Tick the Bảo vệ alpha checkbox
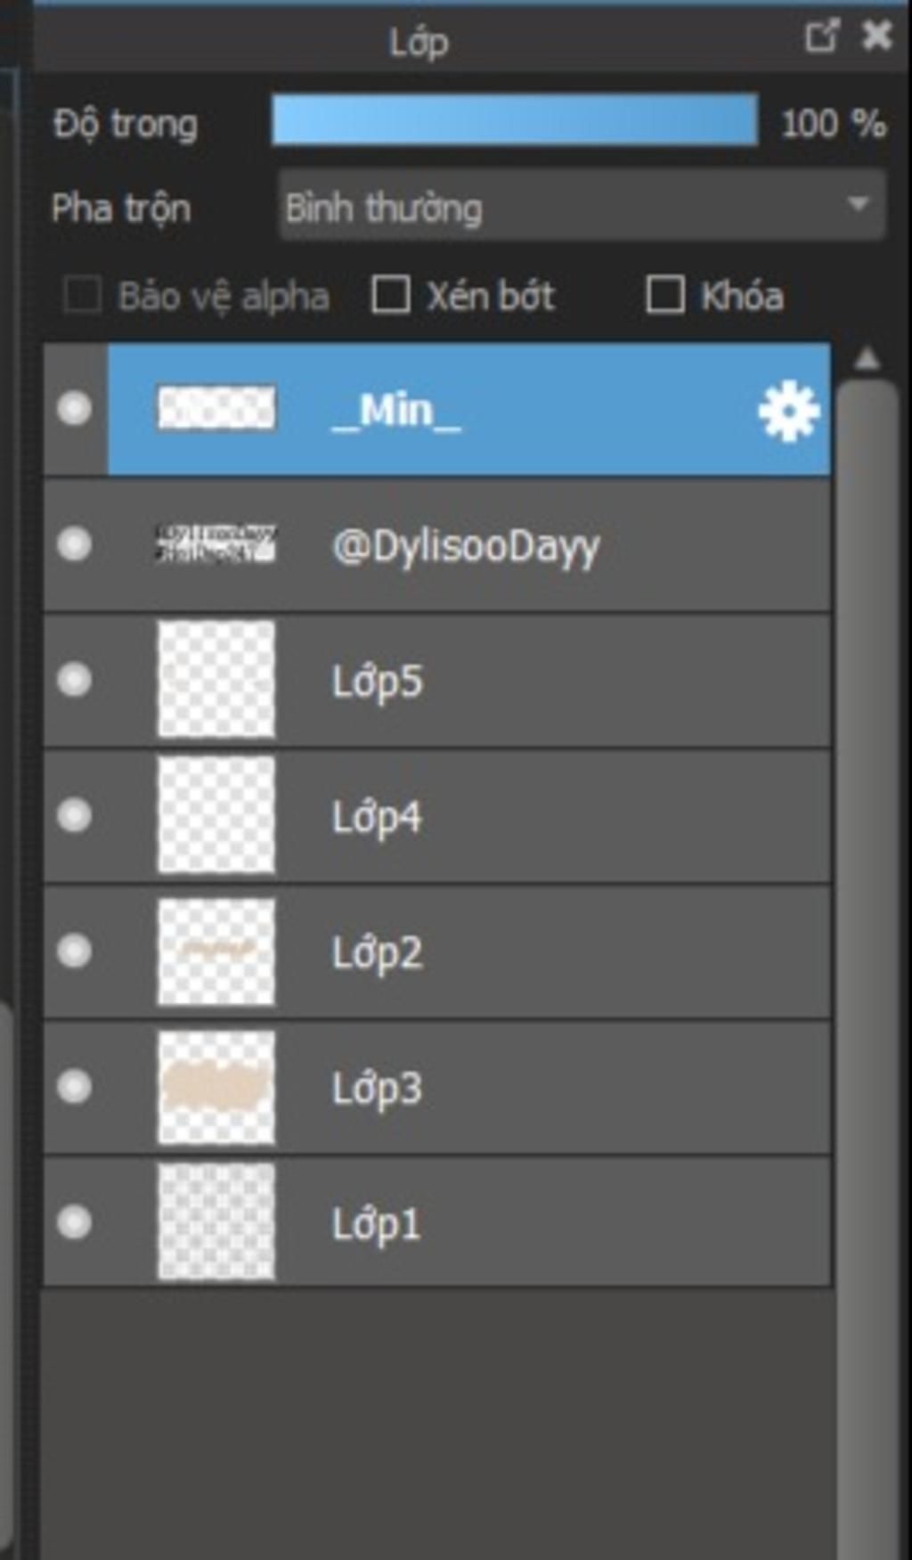912x1560 pixels. pos(82,295)
